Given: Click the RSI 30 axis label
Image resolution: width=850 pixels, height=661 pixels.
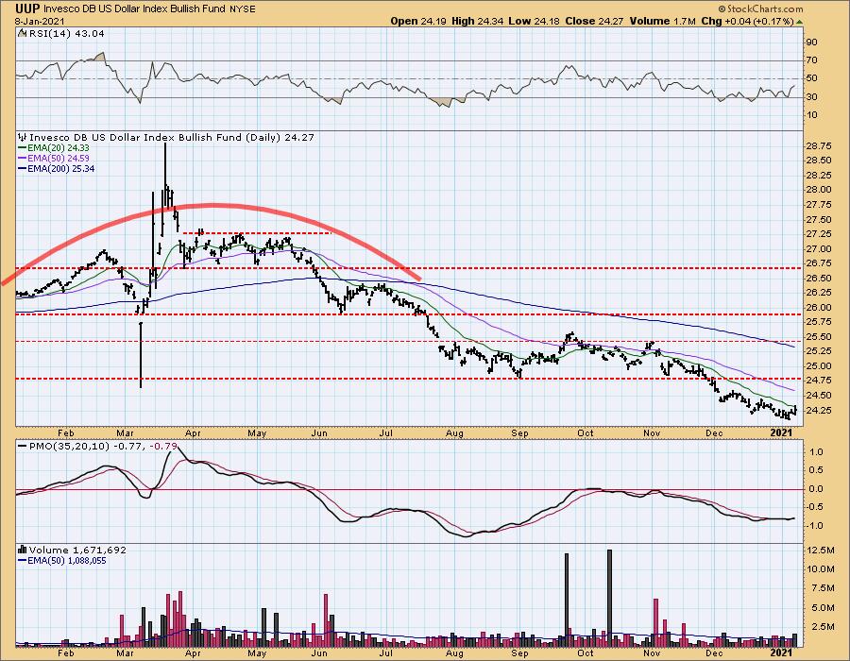Looking at the screenshot, I should (812, 97).
